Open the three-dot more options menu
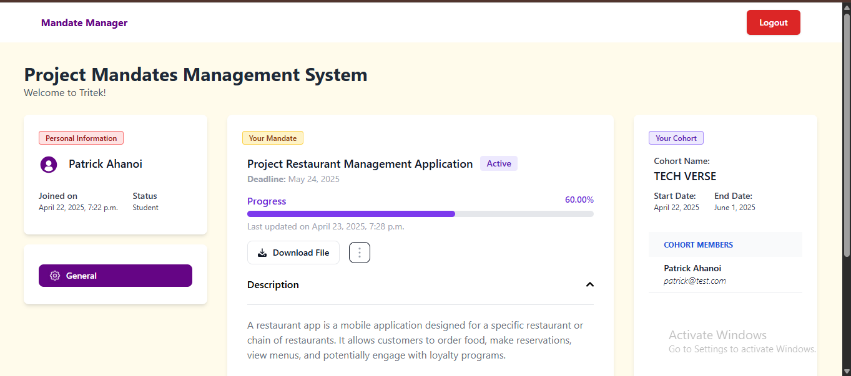851x376 pixels. click(x=360, y=253)
